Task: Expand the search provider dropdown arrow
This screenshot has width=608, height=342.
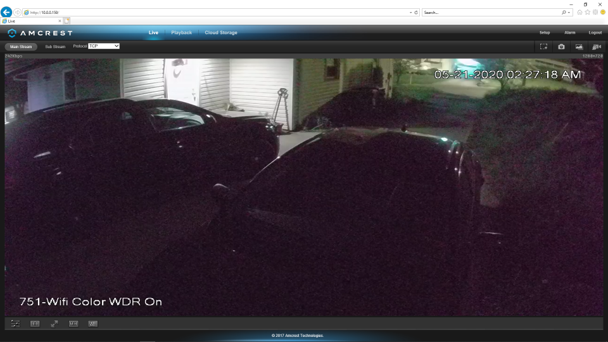Action: (x=569, y=13)
